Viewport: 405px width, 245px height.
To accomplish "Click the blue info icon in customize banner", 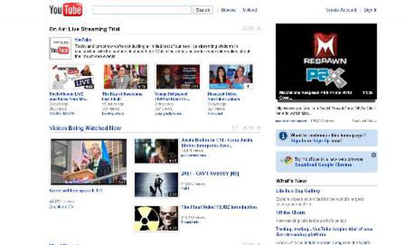I will pyautogui.click(x=283, y=136).
